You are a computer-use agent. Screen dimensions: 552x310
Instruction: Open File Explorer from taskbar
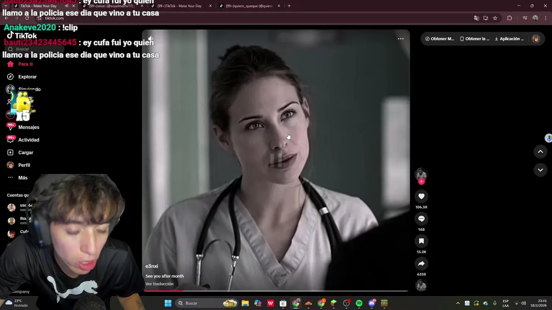(x=245, y=303)
